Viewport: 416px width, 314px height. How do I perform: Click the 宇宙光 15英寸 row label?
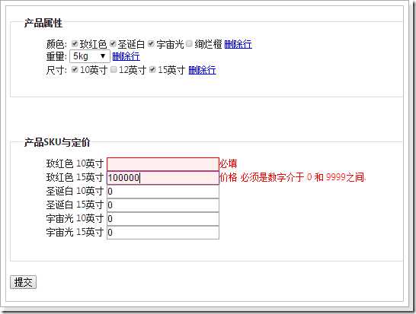tap(75, 233)
